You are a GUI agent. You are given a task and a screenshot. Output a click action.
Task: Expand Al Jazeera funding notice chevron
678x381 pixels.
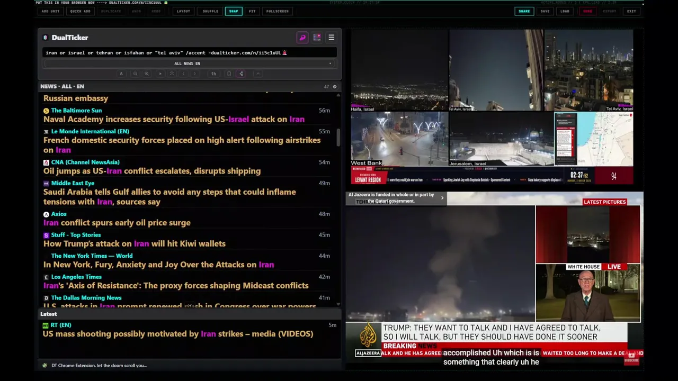[442, 198]
